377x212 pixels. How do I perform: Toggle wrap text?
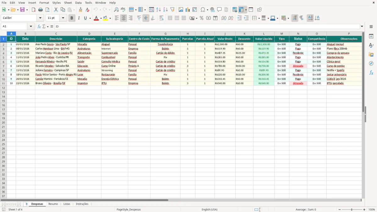click(161, 18)
